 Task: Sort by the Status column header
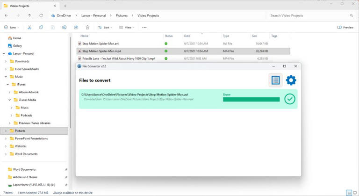[169, 36]
